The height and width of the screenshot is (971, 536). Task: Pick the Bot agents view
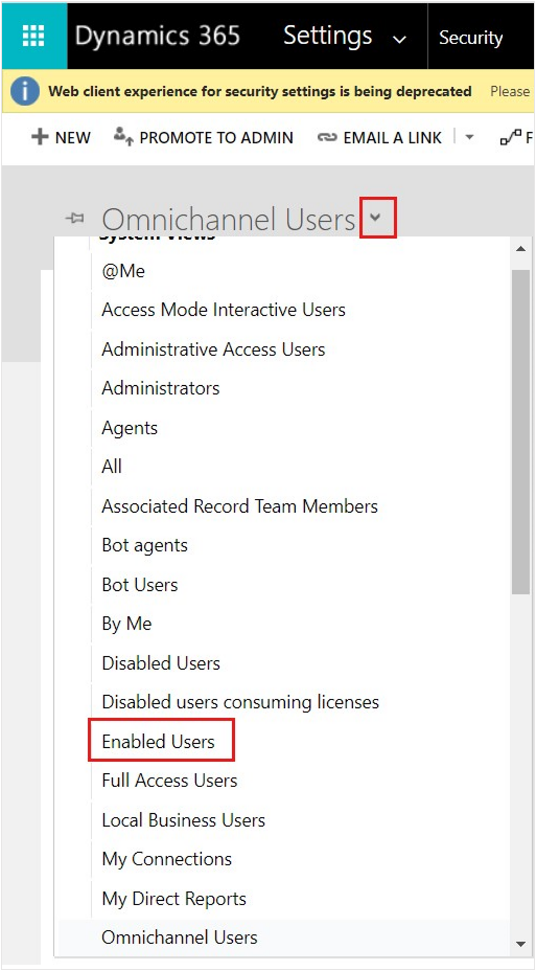tap(145, 546)
